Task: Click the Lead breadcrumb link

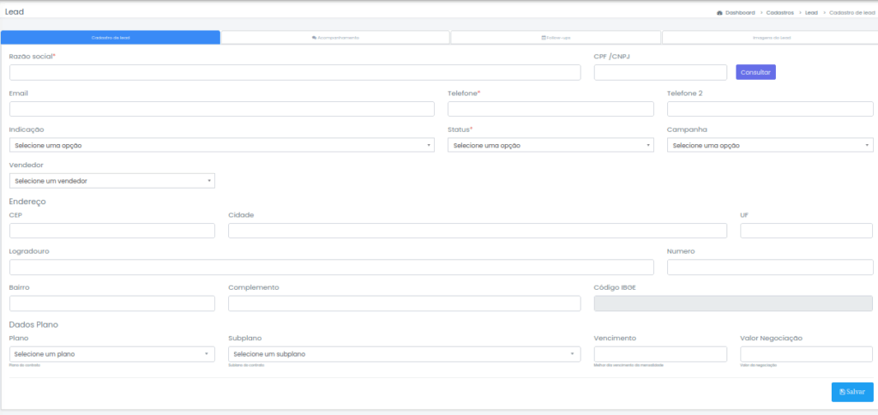Action: pos(811,13)
